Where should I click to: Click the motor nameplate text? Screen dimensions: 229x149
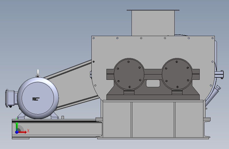[x=36, y=99]
